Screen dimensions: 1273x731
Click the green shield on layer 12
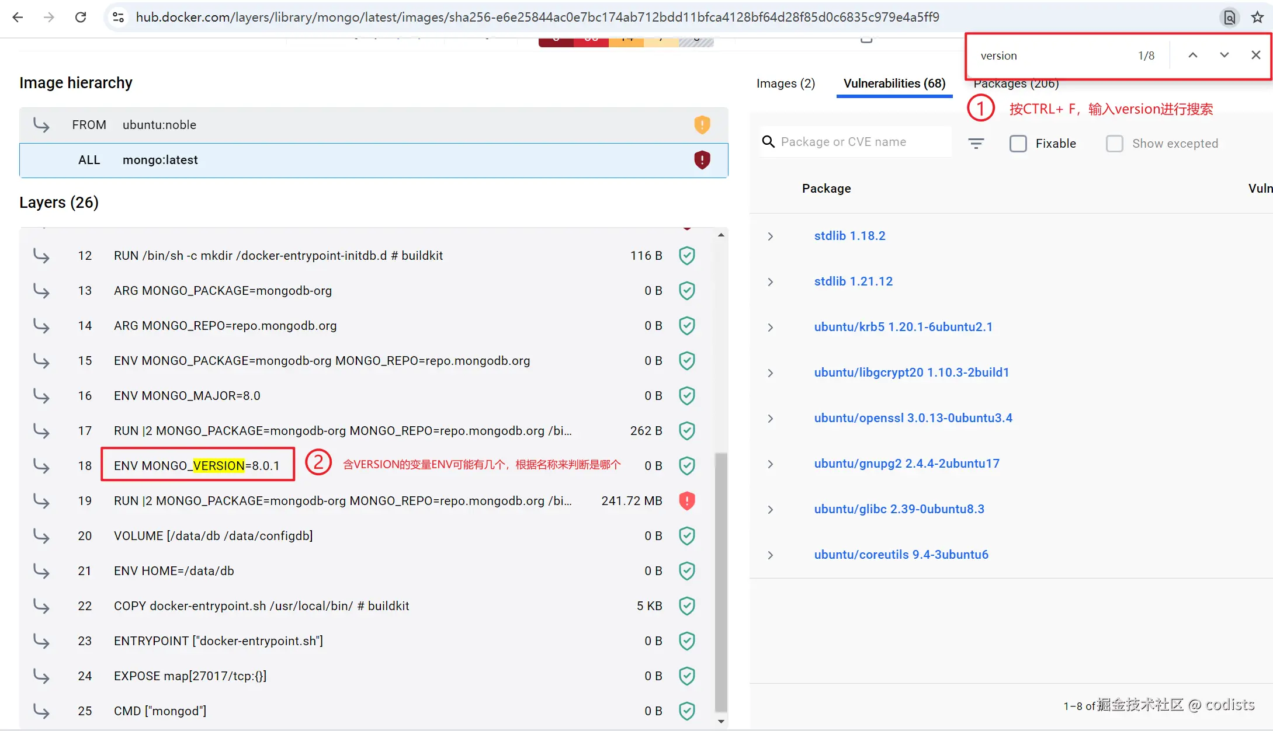coord(687,255)
